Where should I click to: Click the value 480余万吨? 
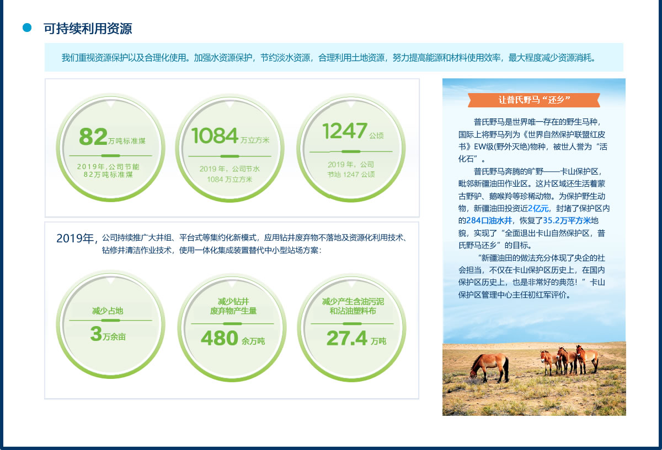(232, 339)
